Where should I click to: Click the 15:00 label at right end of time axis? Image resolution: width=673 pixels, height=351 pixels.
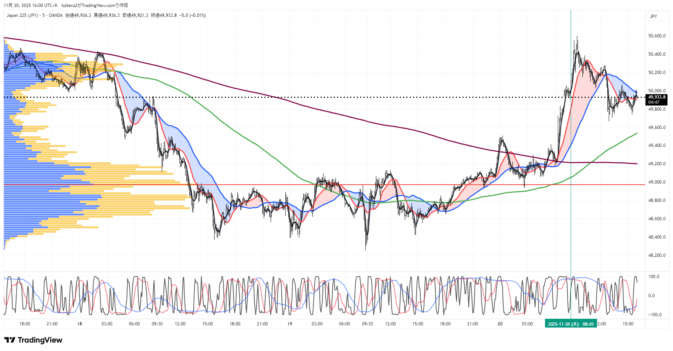click(628, 324)
